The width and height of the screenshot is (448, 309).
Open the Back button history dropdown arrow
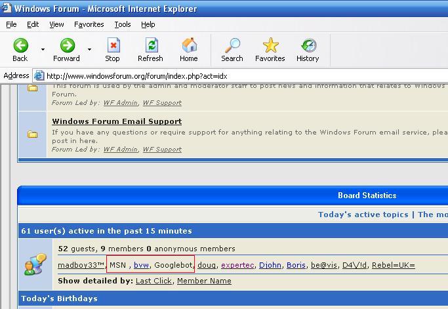(x=43, y=49)
